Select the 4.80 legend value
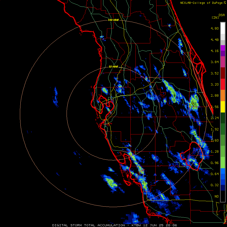Viewport: 227px width, 227px height. (215, 28)
